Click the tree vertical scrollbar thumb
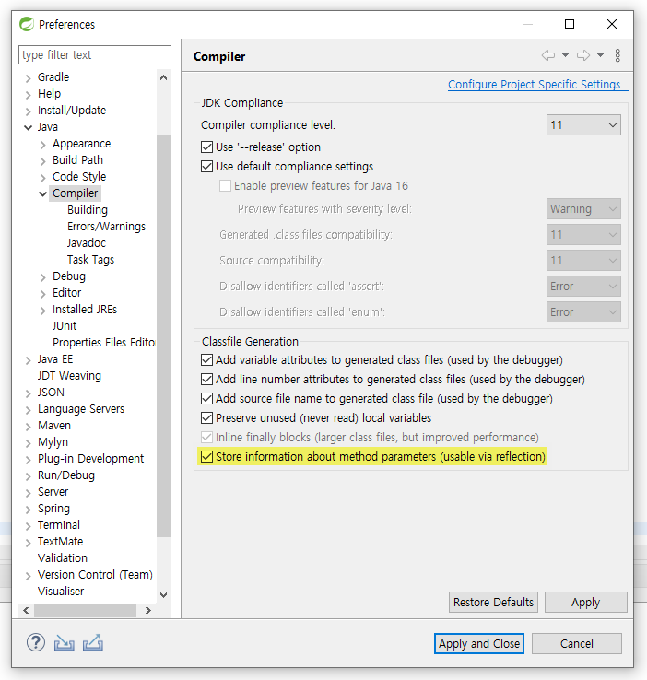Viewport: 647px width, 680px height. coord(163,336)
